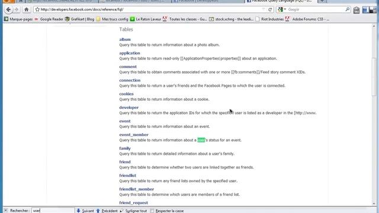The image size is (379, 213).
Task: Open the friendlist_member table link
Action: 137,189
